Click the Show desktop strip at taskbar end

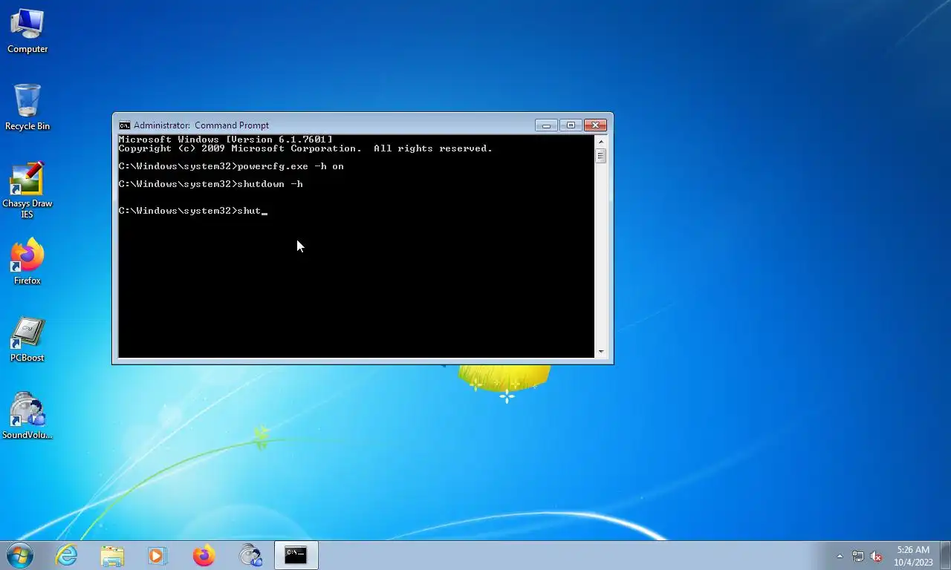click(x=945, y=555)
